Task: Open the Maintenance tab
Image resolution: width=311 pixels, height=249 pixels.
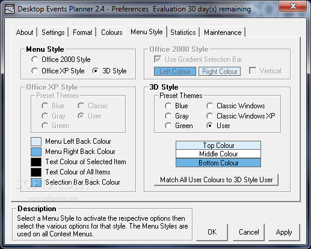Action: pyautogui.click(x=223, y=32)
